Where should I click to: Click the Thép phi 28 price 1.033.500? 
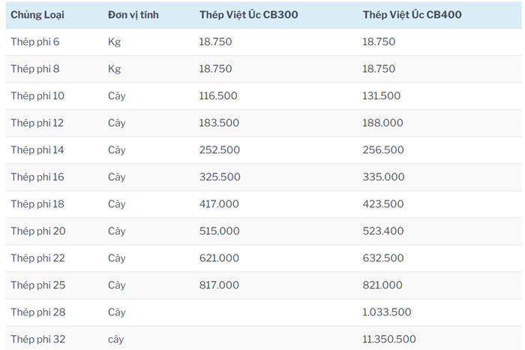(386, 312)
